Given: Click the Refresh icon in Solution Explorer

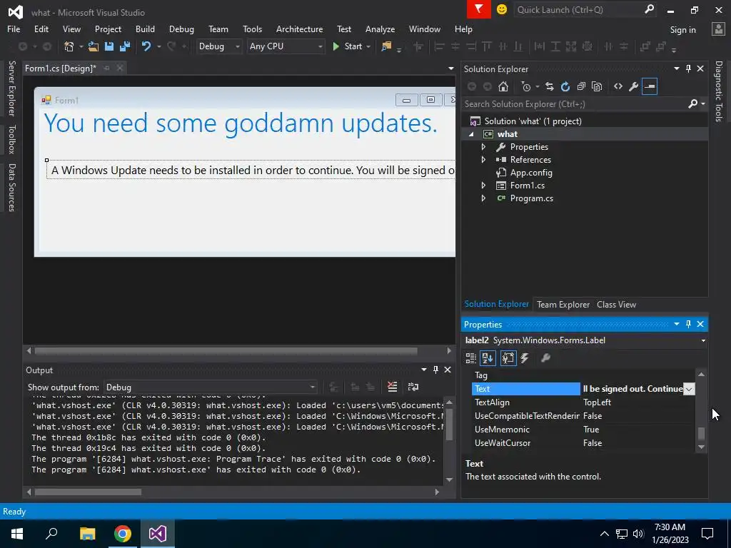Looking at the screenshot, I should coord(565,86).
